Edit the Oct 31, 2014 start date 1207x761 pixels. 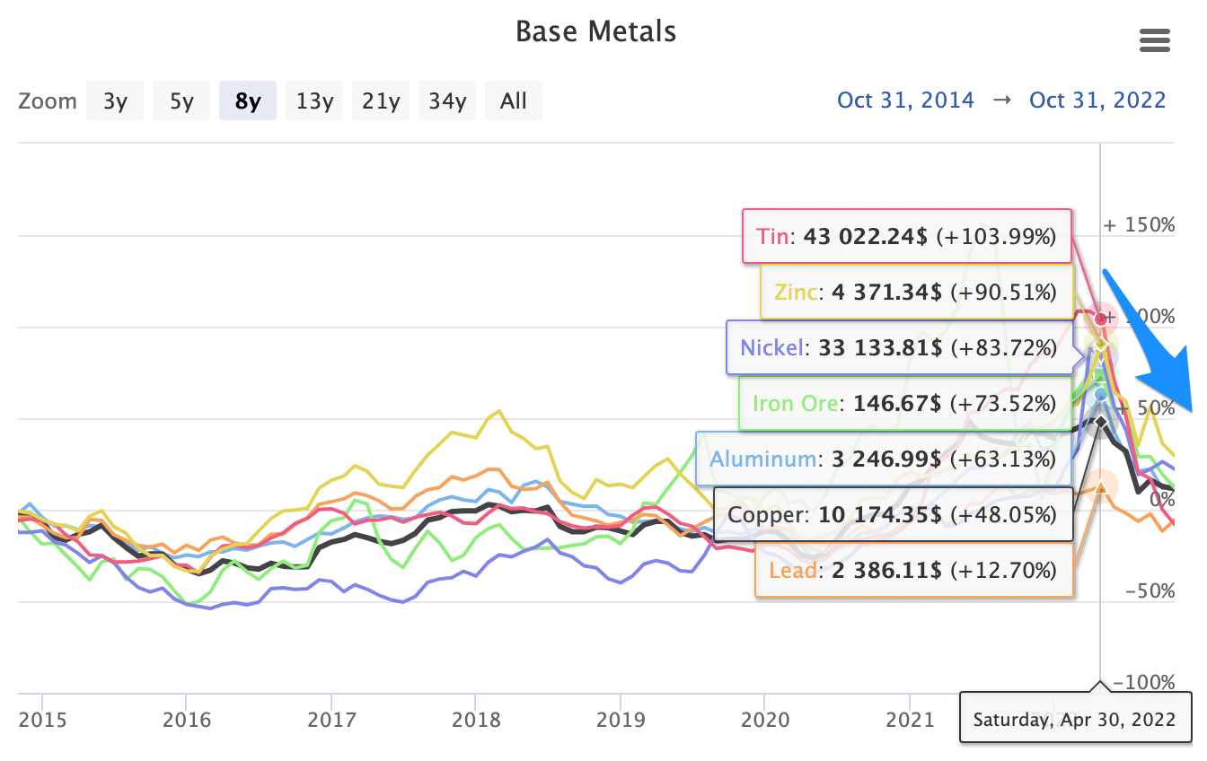(905, 101)
